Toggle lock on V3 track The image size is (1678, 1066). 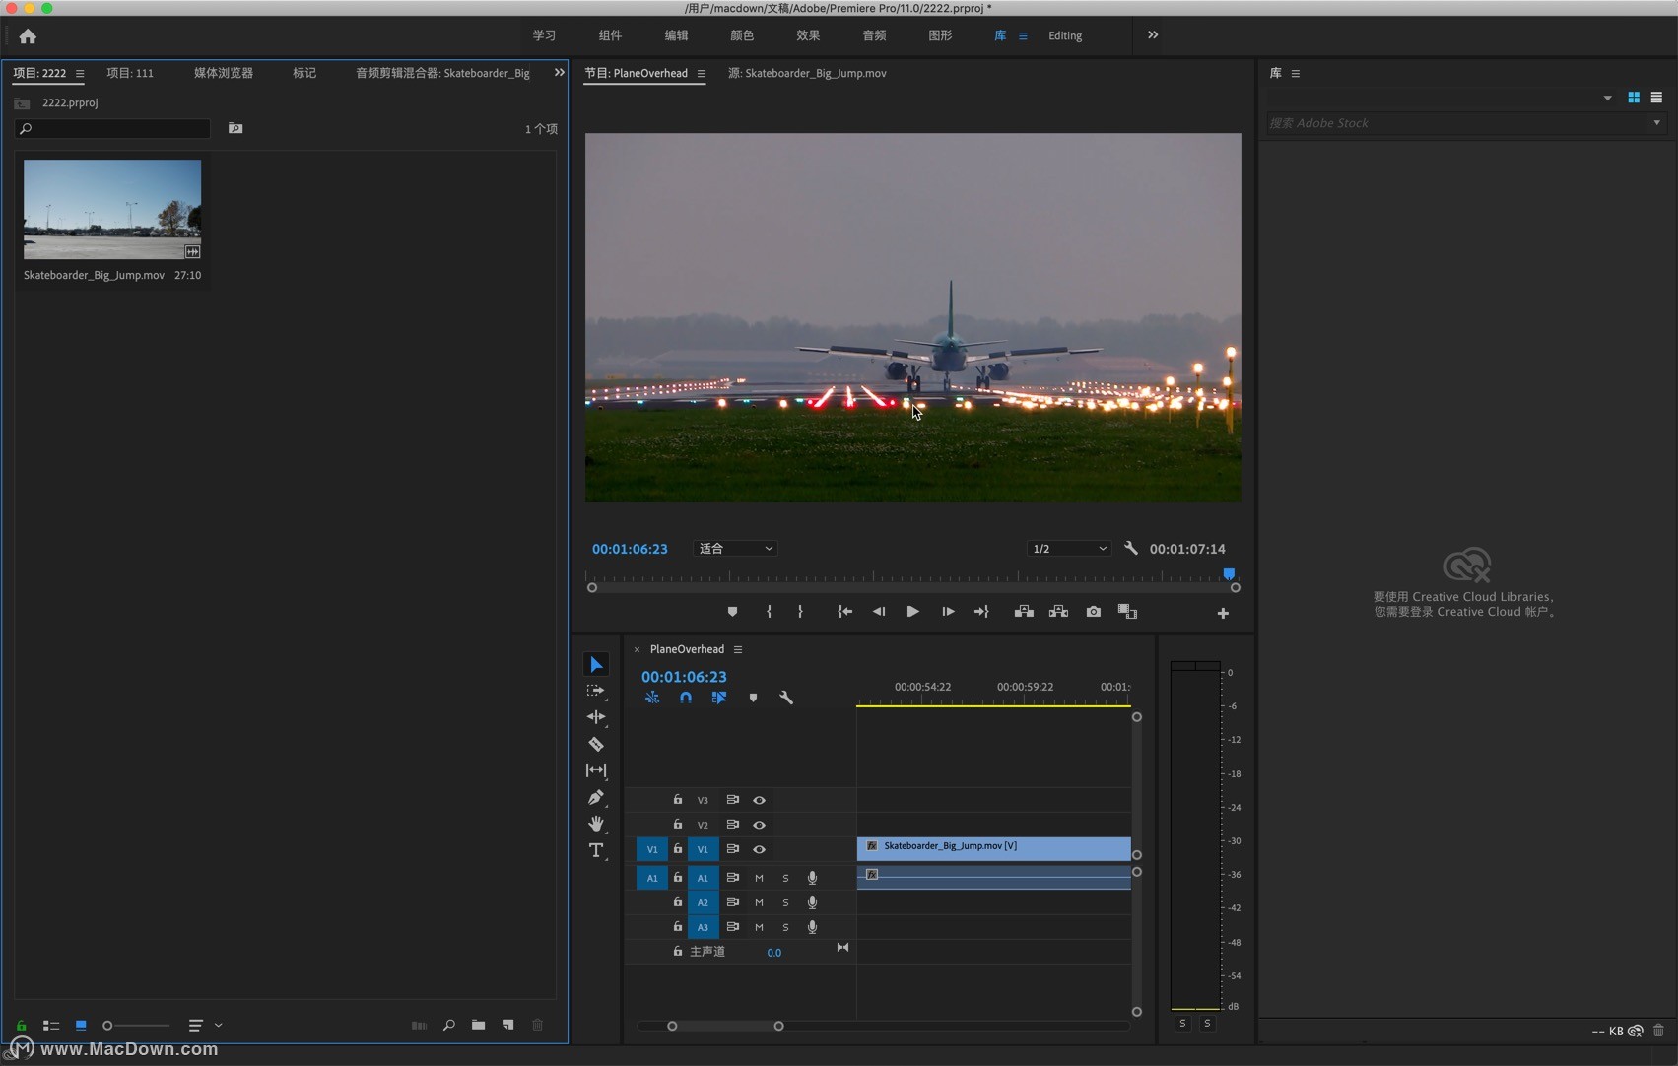click(x=677, y=799)
